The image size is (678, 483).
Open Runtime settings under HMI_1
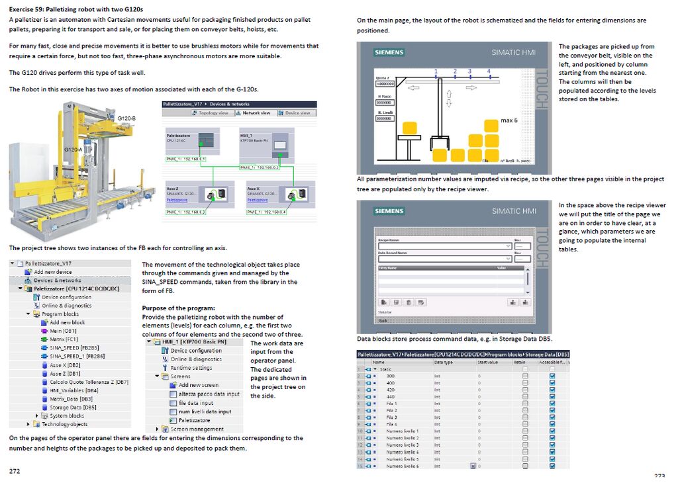pos(191,368)
